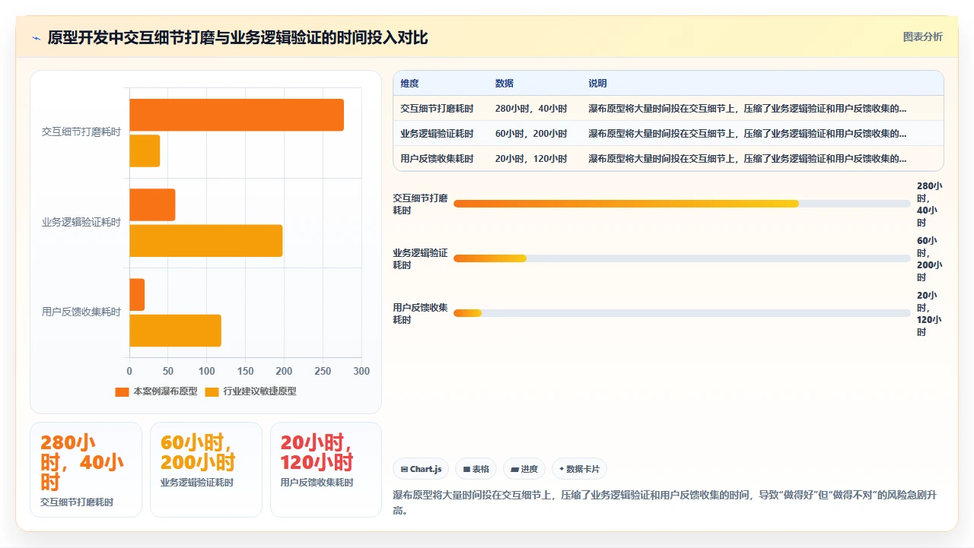The height and width of the screenshot is (548, 974).
Task: Toggle the 本案例瀑布原型 legend swatch
Action: (122, 391)
